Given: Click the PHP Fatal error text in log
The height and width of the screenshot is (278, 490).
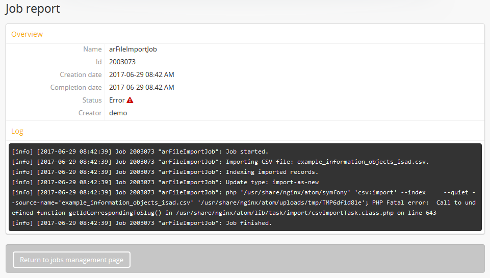Looking at the screenshot, I should (401, 203).
